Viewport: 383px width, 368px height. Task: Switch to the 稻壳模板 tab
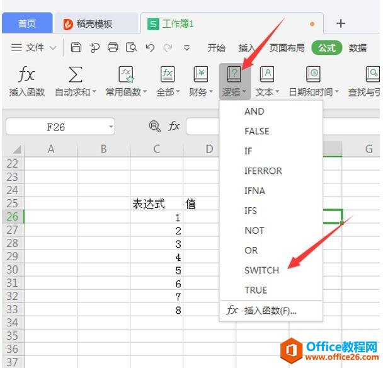[96, 24]
